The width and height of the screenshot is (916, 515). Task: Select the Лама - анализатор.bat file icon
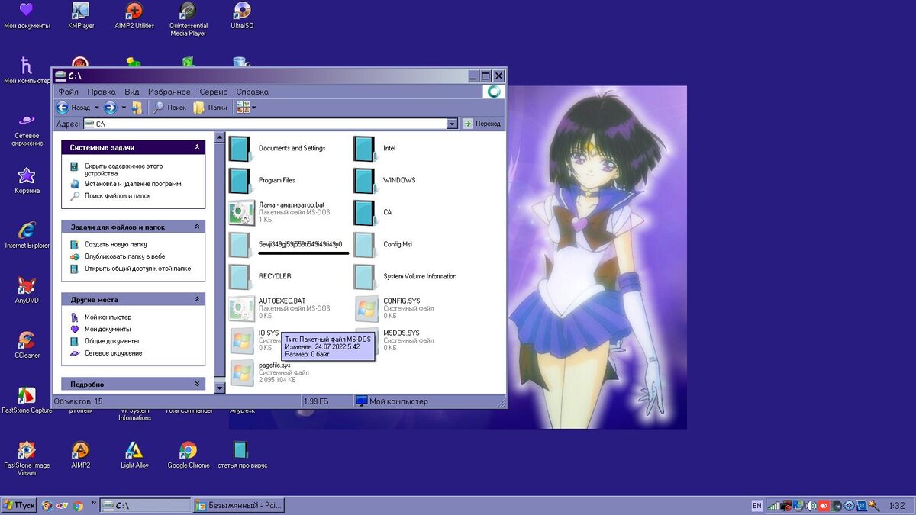coord(241,212)
